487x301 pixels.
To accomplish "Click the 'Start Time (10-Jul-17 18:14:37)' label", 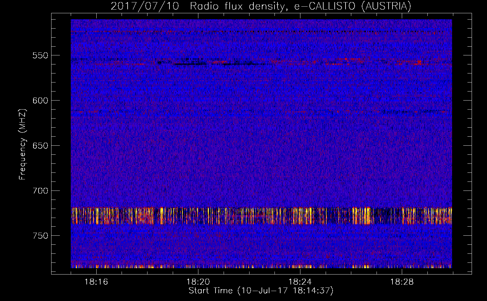I will coord(261,291).
